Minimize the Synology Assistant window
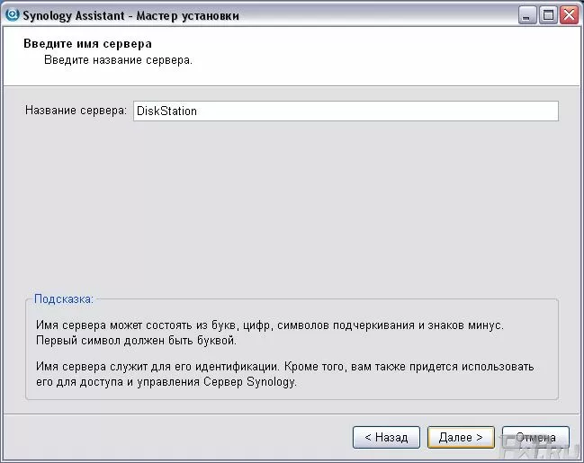Screen dimensions: 584x463 click(528, 15)
